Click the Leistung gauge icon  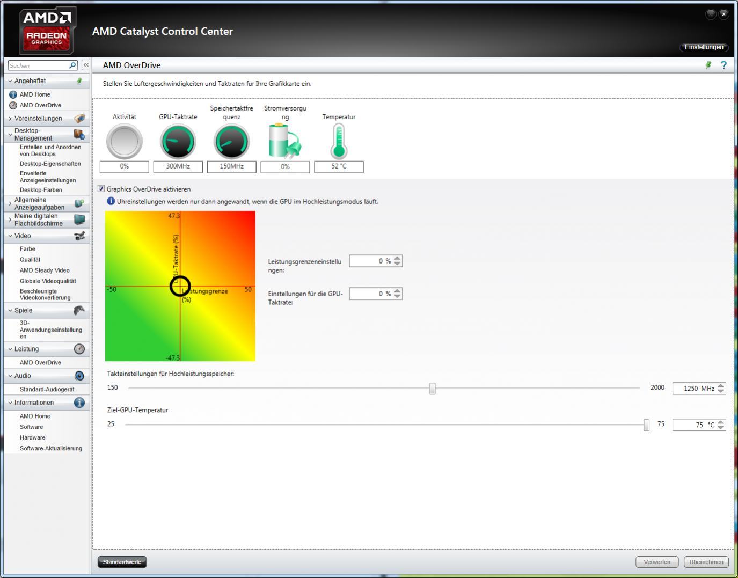pyautogui.click(x=79, y=349)
